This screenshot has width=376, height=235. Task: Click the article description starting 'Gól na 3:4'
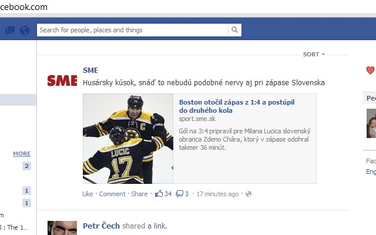[x=244, y=139]
